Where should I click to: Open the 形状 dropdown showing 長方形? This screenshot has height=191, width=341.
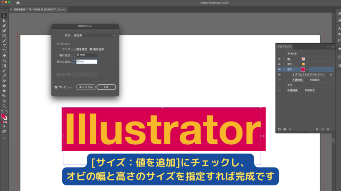point(94,35)
